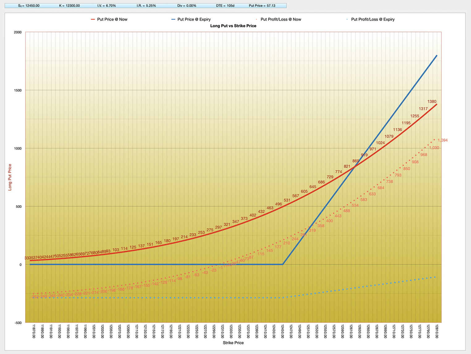Select the Strike Price axis label
The image size is (471, 354).
click(233, 343)
